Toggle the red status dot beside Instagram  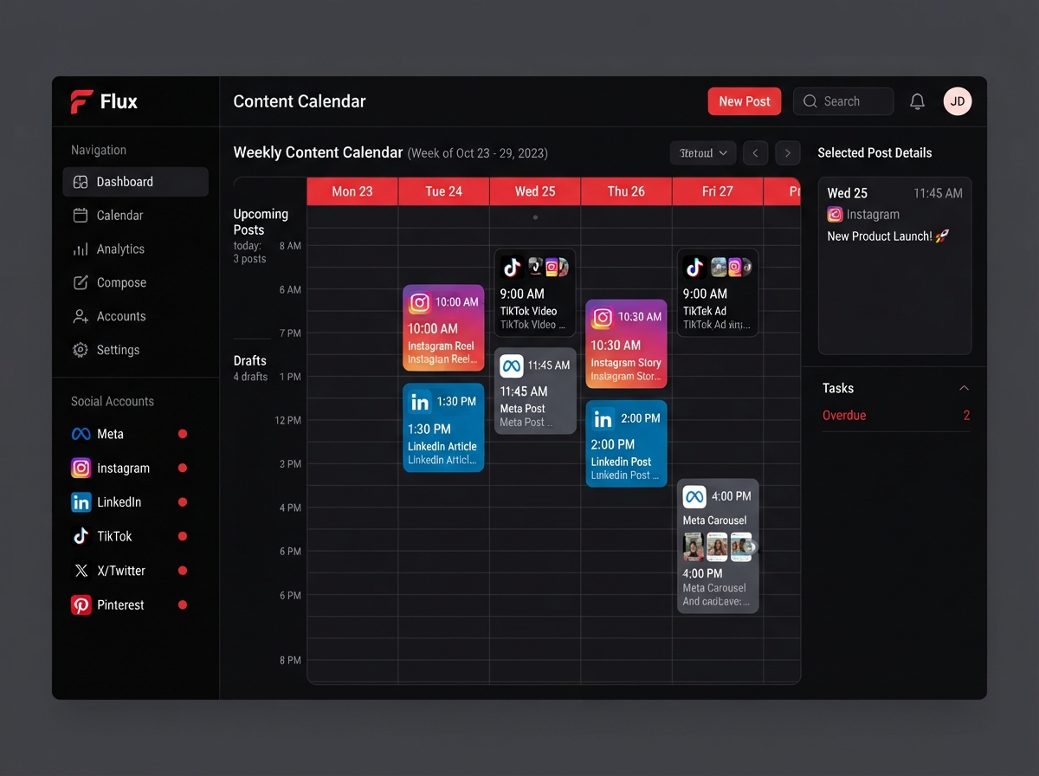[183, 469]
